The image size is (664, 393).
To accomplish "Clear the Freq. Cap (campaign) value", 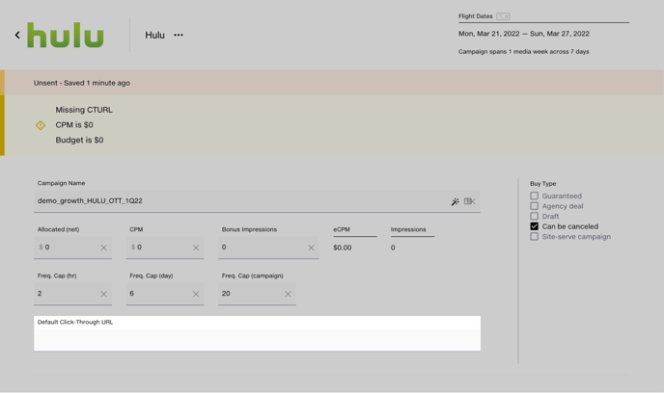I will (288, 294).
